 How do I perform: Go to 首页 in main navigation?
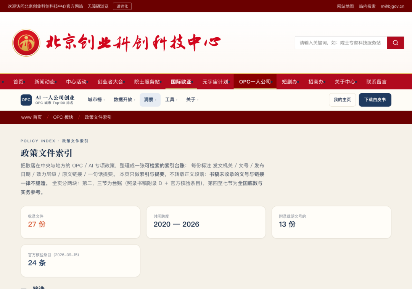tap(18, 82)
